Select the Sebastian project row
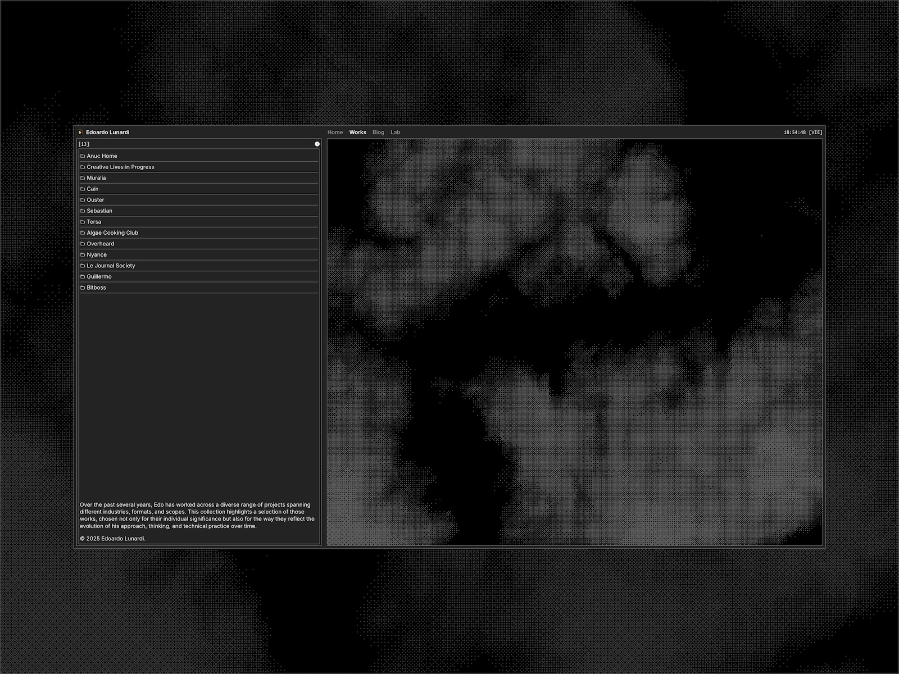The width and height of the screenshot is (899, 674). pos(99,211)
